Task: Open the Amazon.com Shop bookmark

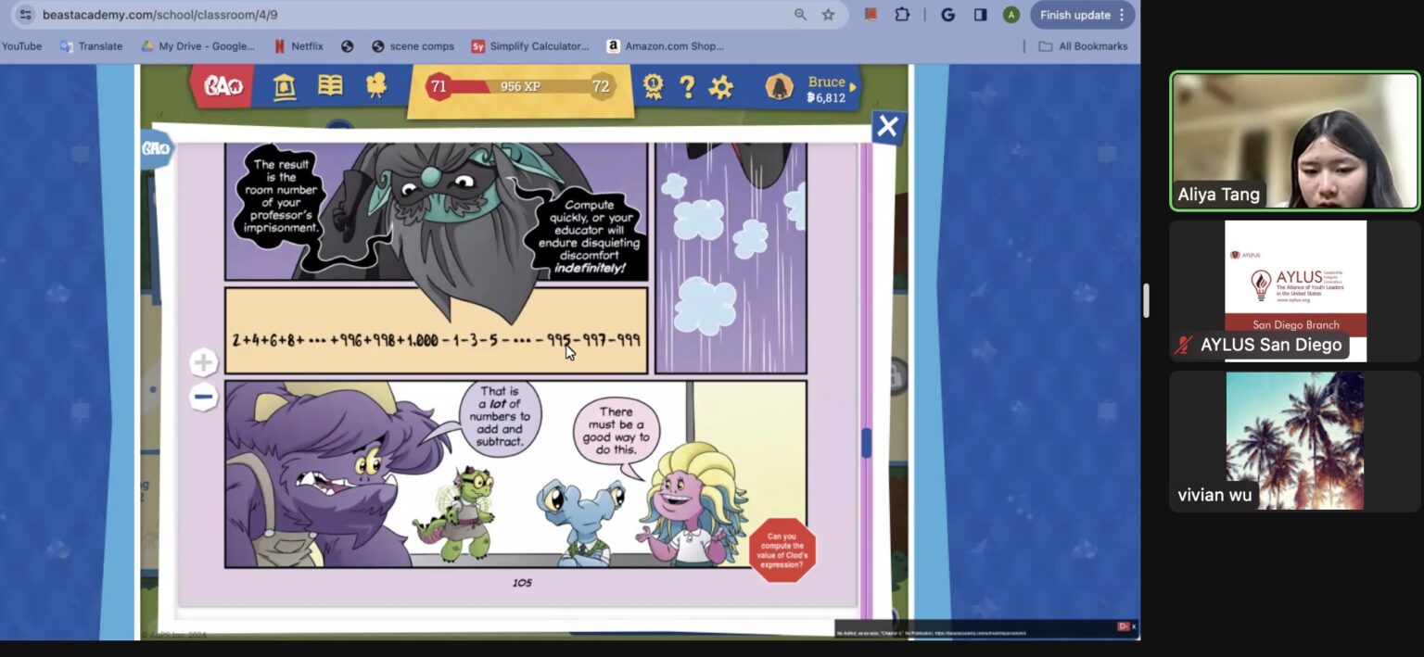Action: [666, 46]
